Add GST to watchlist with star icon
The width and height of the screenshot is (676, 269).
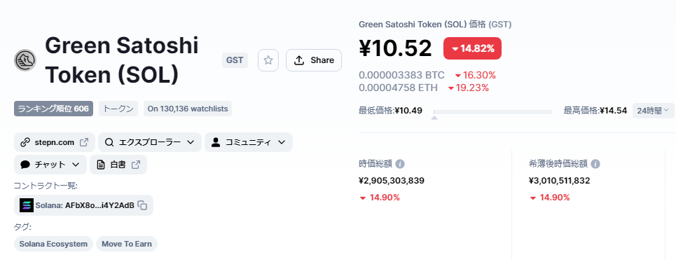[268, 60]
